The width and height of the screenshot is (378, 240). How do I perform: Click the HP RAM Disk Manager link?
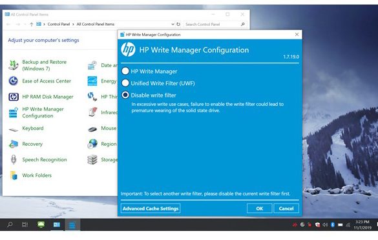point(48,97)
